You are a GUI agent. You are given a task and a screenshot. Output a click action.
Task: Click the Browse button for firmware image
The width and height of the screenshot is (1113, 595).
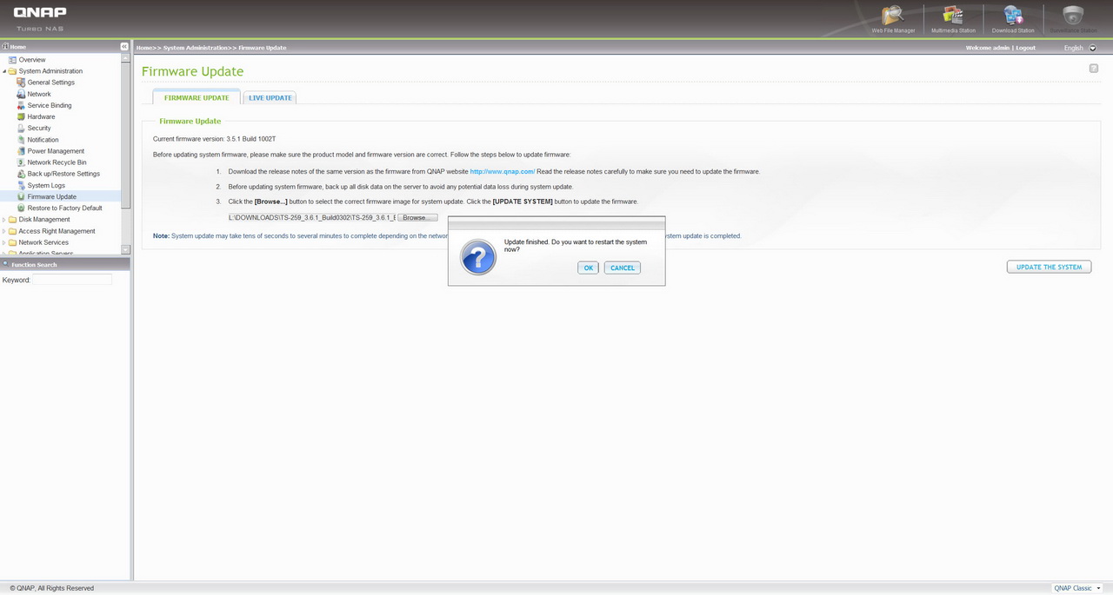pos(417,217)
